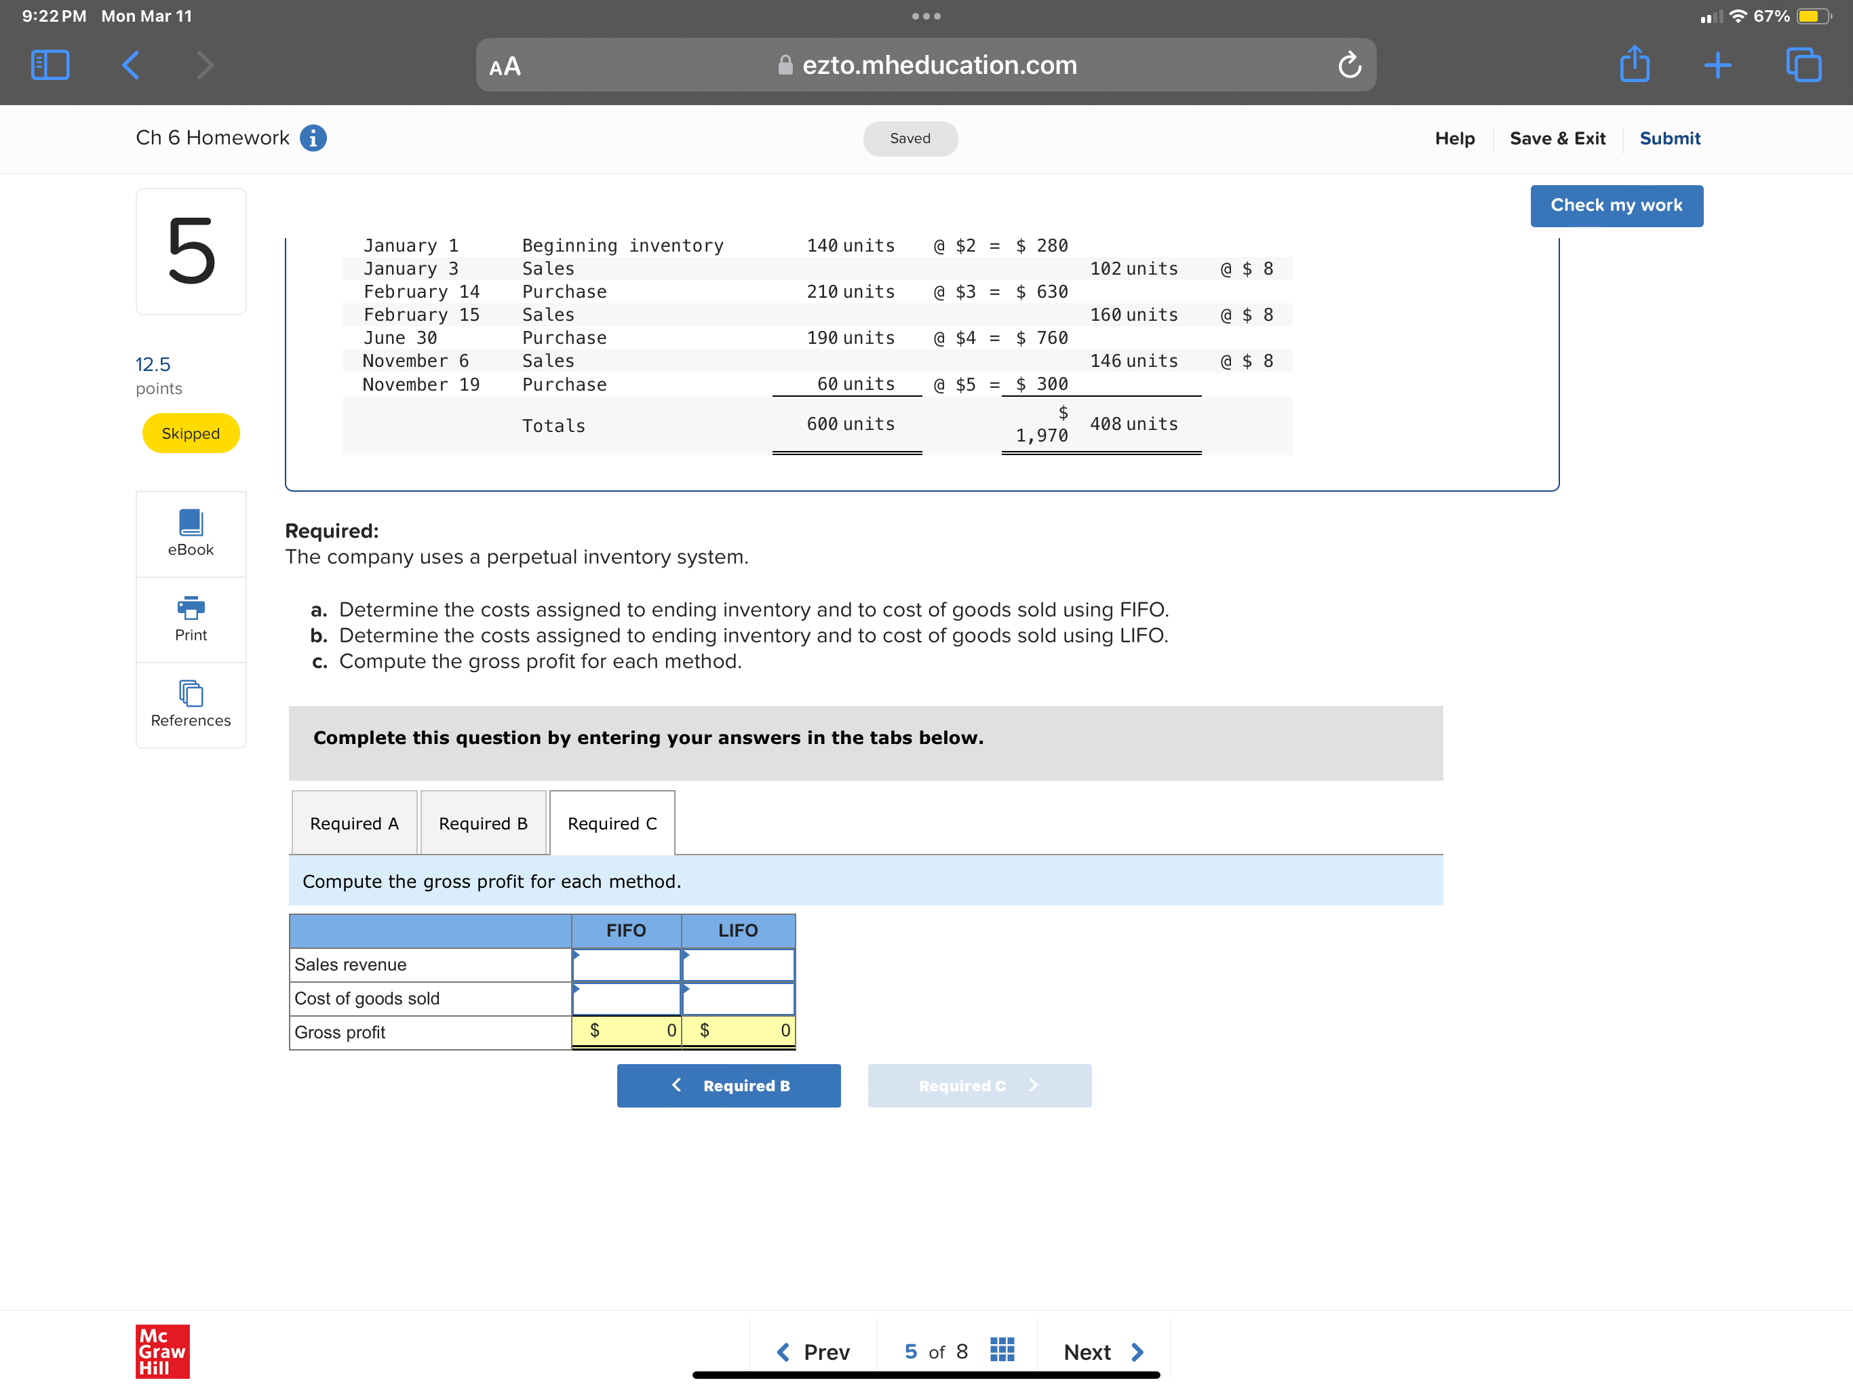The width and height of the screenshot is (1853, 1389).
Task: Open the Safari sidebar
Action: click(x=49, y=64)
